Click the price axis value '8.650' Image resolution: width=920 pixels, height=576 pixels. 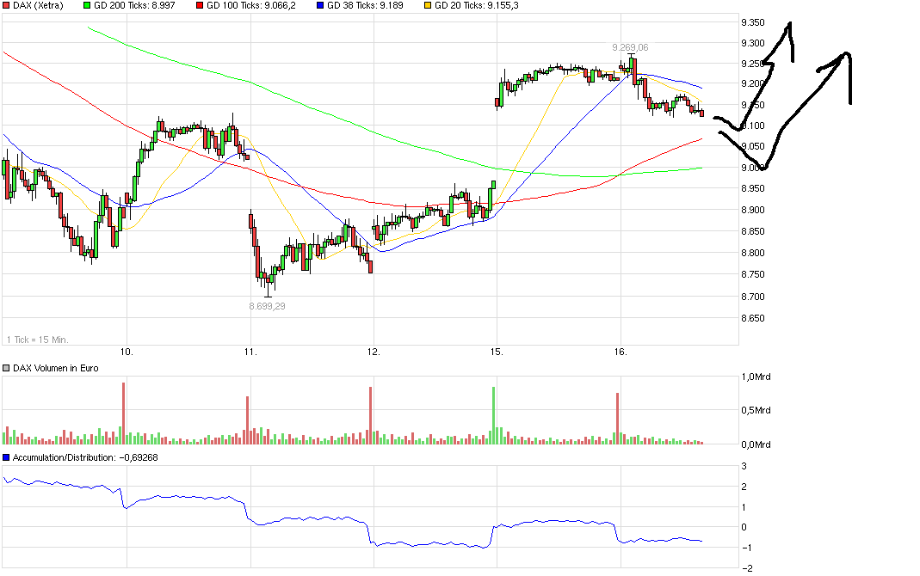click(x=753, y=318)
